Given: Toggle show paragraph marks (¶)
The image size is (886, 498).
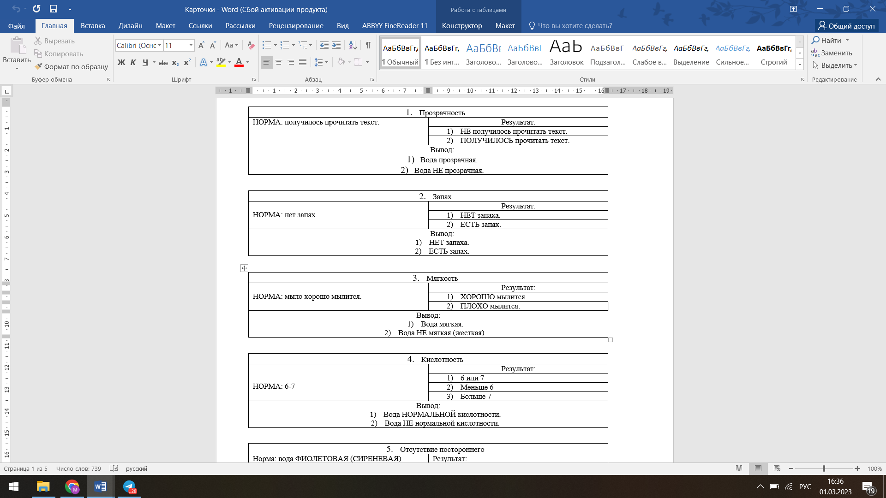Looking at the screenshot, I should [368, 45].
